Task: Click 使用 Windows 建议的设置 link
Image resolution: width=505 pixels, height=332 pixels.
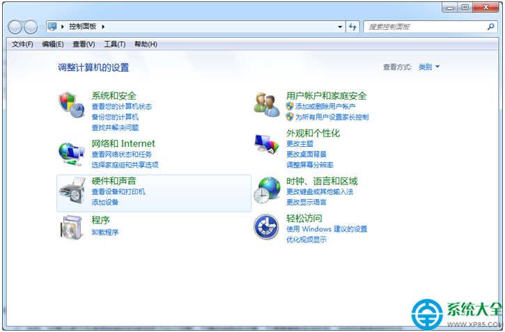Action: [327, 229]
